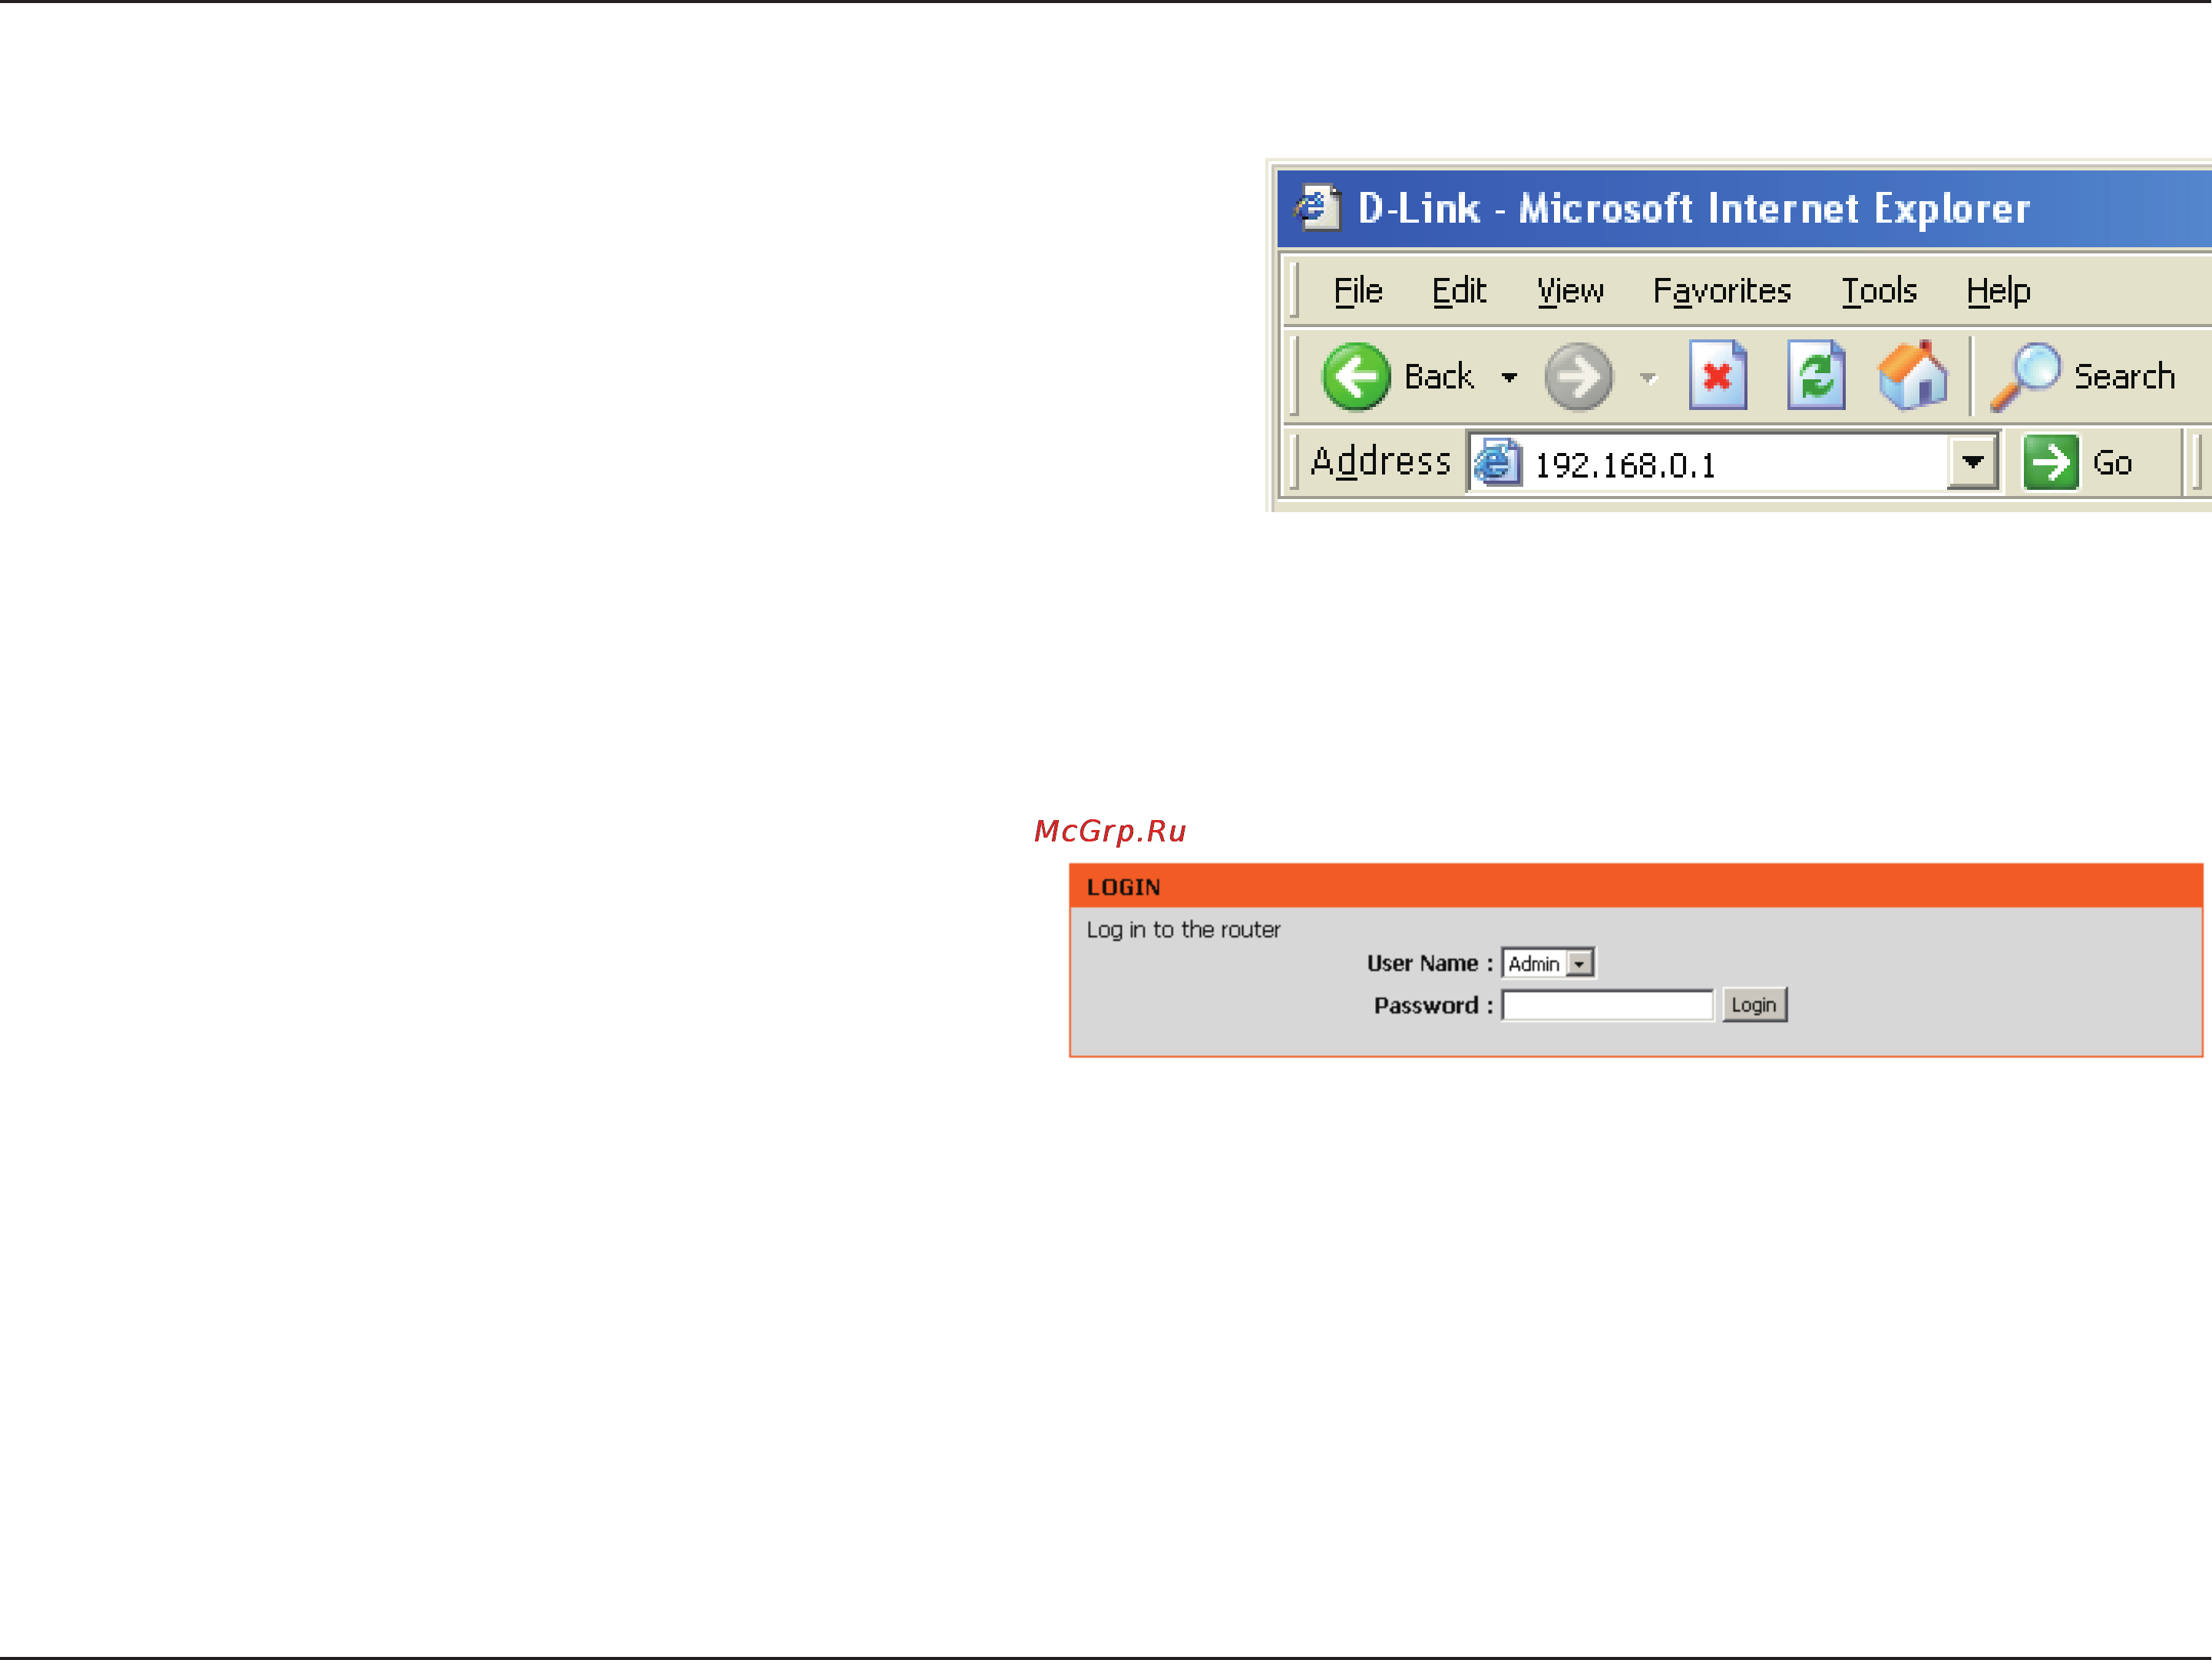
Task: Click the green Go arrow button
Action: [2051, 462]
